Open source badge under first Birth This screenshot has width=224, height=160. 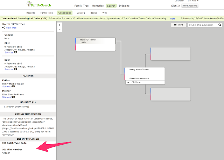tap(15, 52)
